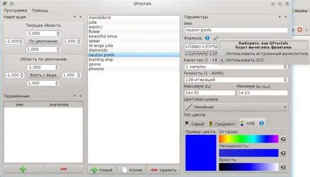
Task: Click the По умолчанию button
Action: (x=43, y=41)
